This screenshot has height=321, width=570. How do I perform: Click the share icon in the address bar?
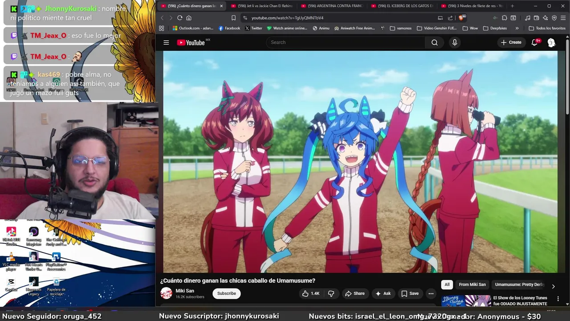[450, 18]
